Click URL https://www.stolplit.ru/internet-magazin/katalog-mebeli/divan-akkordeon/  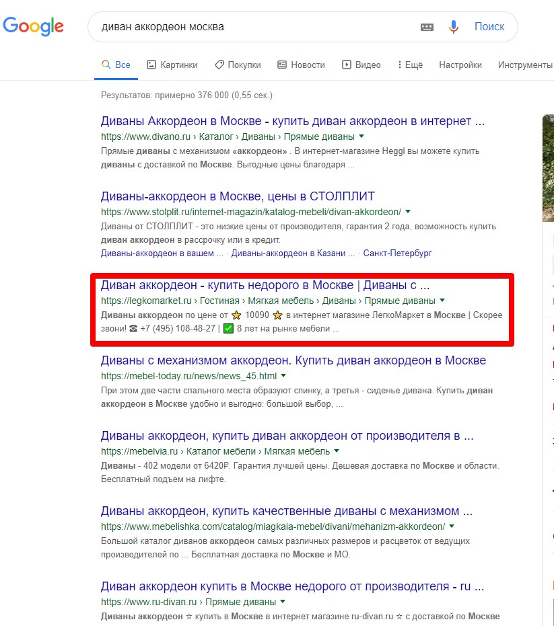[x=251, y=212]
